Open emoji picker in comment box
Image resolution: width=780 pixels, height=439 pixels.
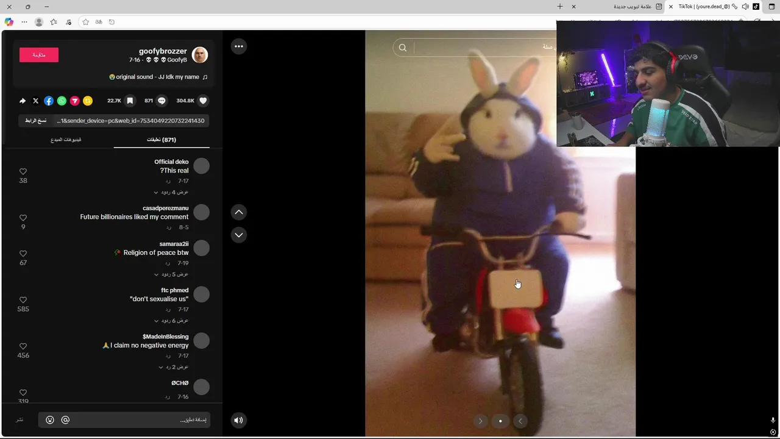50,419
